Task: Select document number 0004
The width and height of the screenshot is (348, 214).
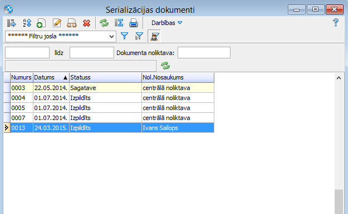Action: (x=22, y=98)
